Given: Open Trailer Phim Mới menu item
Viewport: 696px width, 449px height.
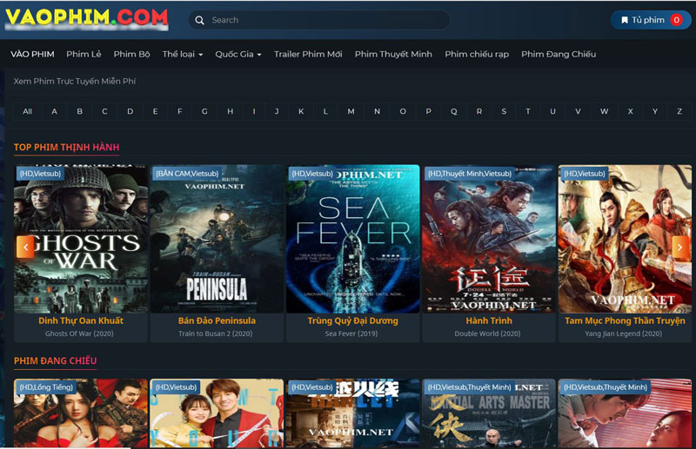Looking at the screenshot, I should [x=308, y=54].
